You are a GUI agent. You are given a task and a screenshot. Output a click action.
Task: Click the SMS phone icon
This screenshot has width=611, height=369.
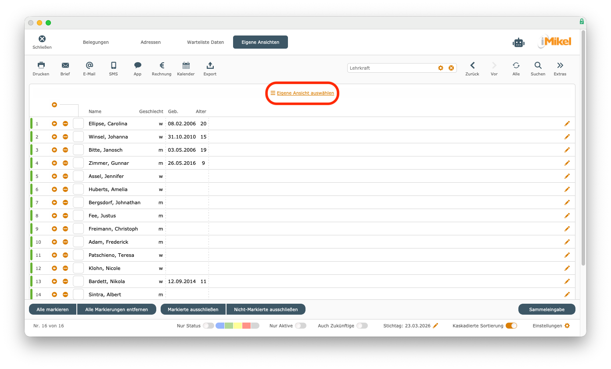click(113, 65)
